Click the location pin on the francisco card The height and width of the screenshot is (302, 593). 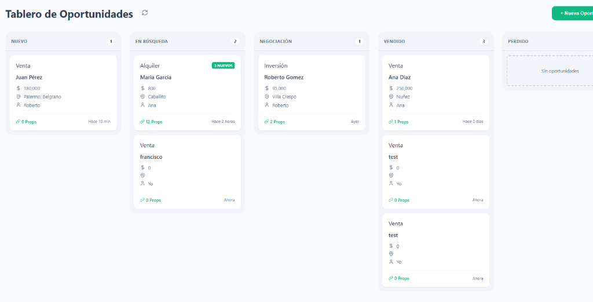coord(142,175)
